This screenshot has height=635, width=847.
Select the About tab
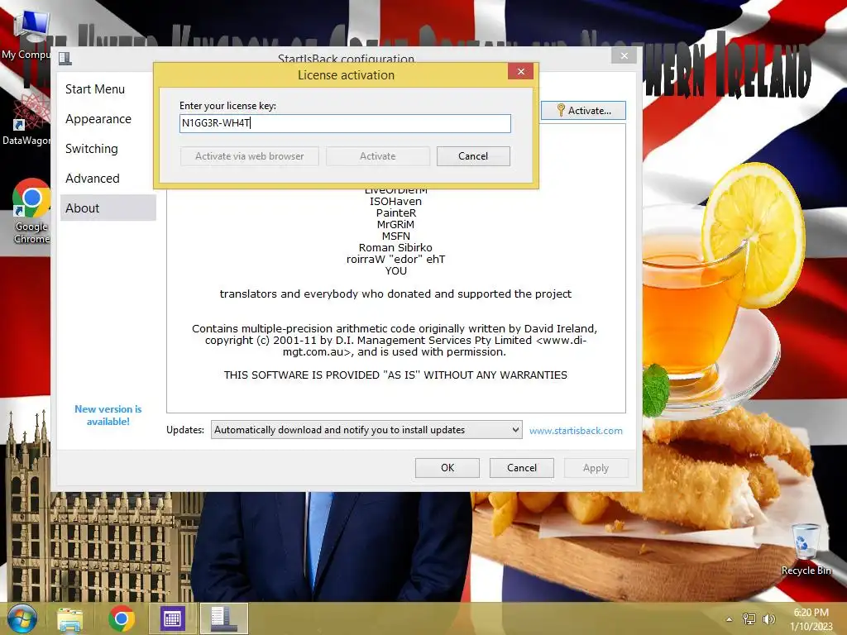pos(108,208)
